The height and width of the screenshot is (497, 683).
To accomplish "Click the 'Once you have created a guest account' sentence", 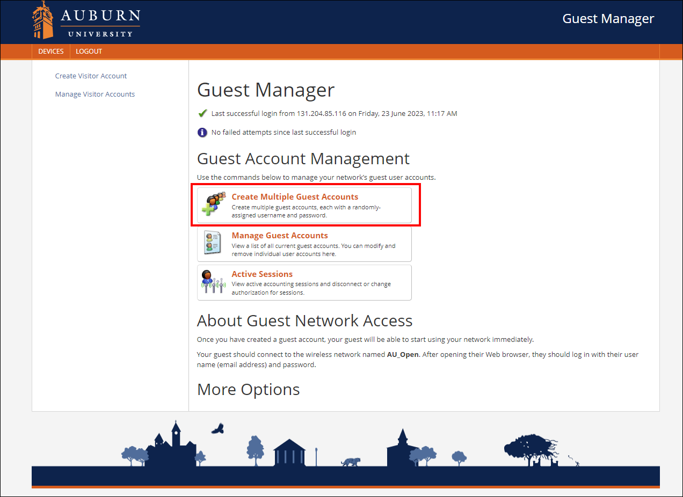I will 366,340.
